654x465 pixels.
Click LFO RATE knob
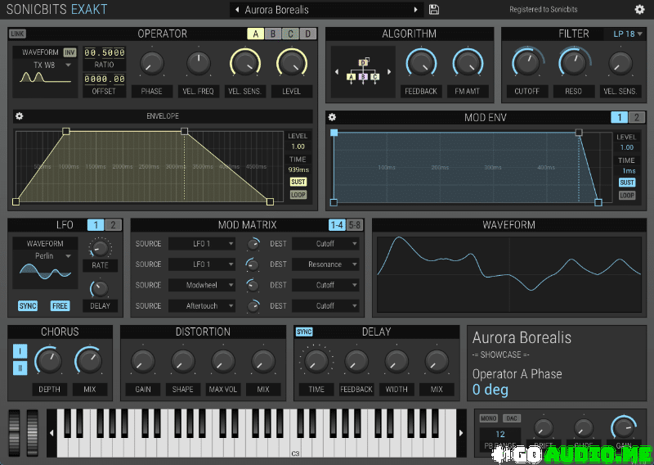click(100, 248)
